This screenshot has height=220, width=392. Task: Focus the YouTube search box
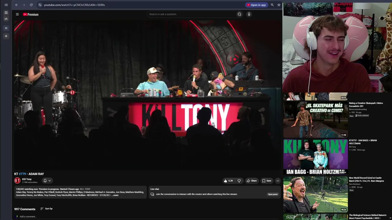[x=192, y=14]
